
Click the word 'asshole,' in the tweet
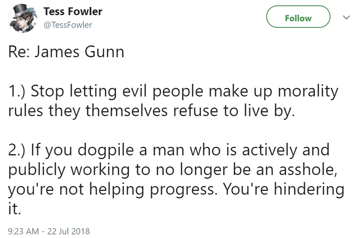point(308,169)
